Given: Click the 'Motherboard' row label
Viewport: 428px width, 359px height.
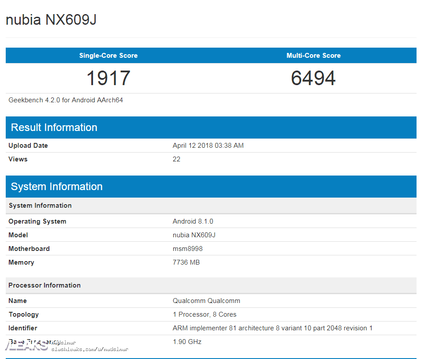Looking at the screenshot, I should click(29, 249).
